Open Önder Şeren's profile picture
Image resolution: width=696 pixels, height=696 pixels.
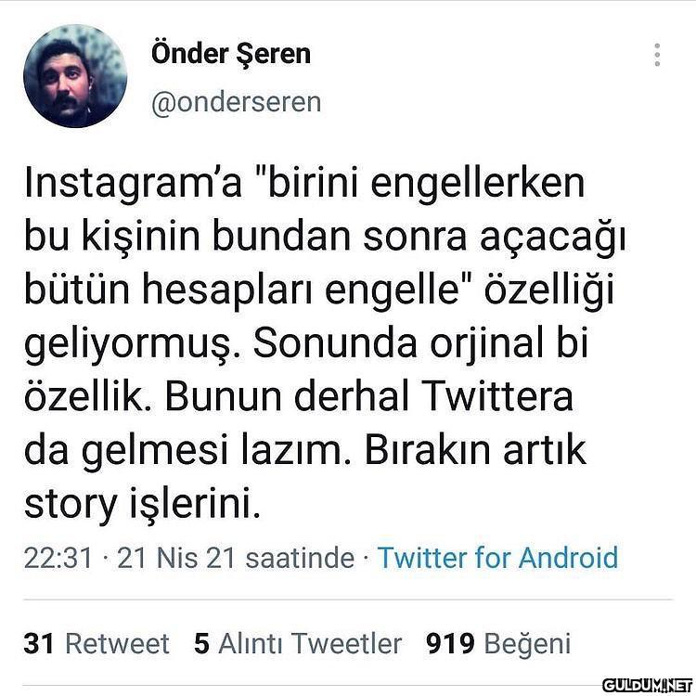(x=75, y=76)
